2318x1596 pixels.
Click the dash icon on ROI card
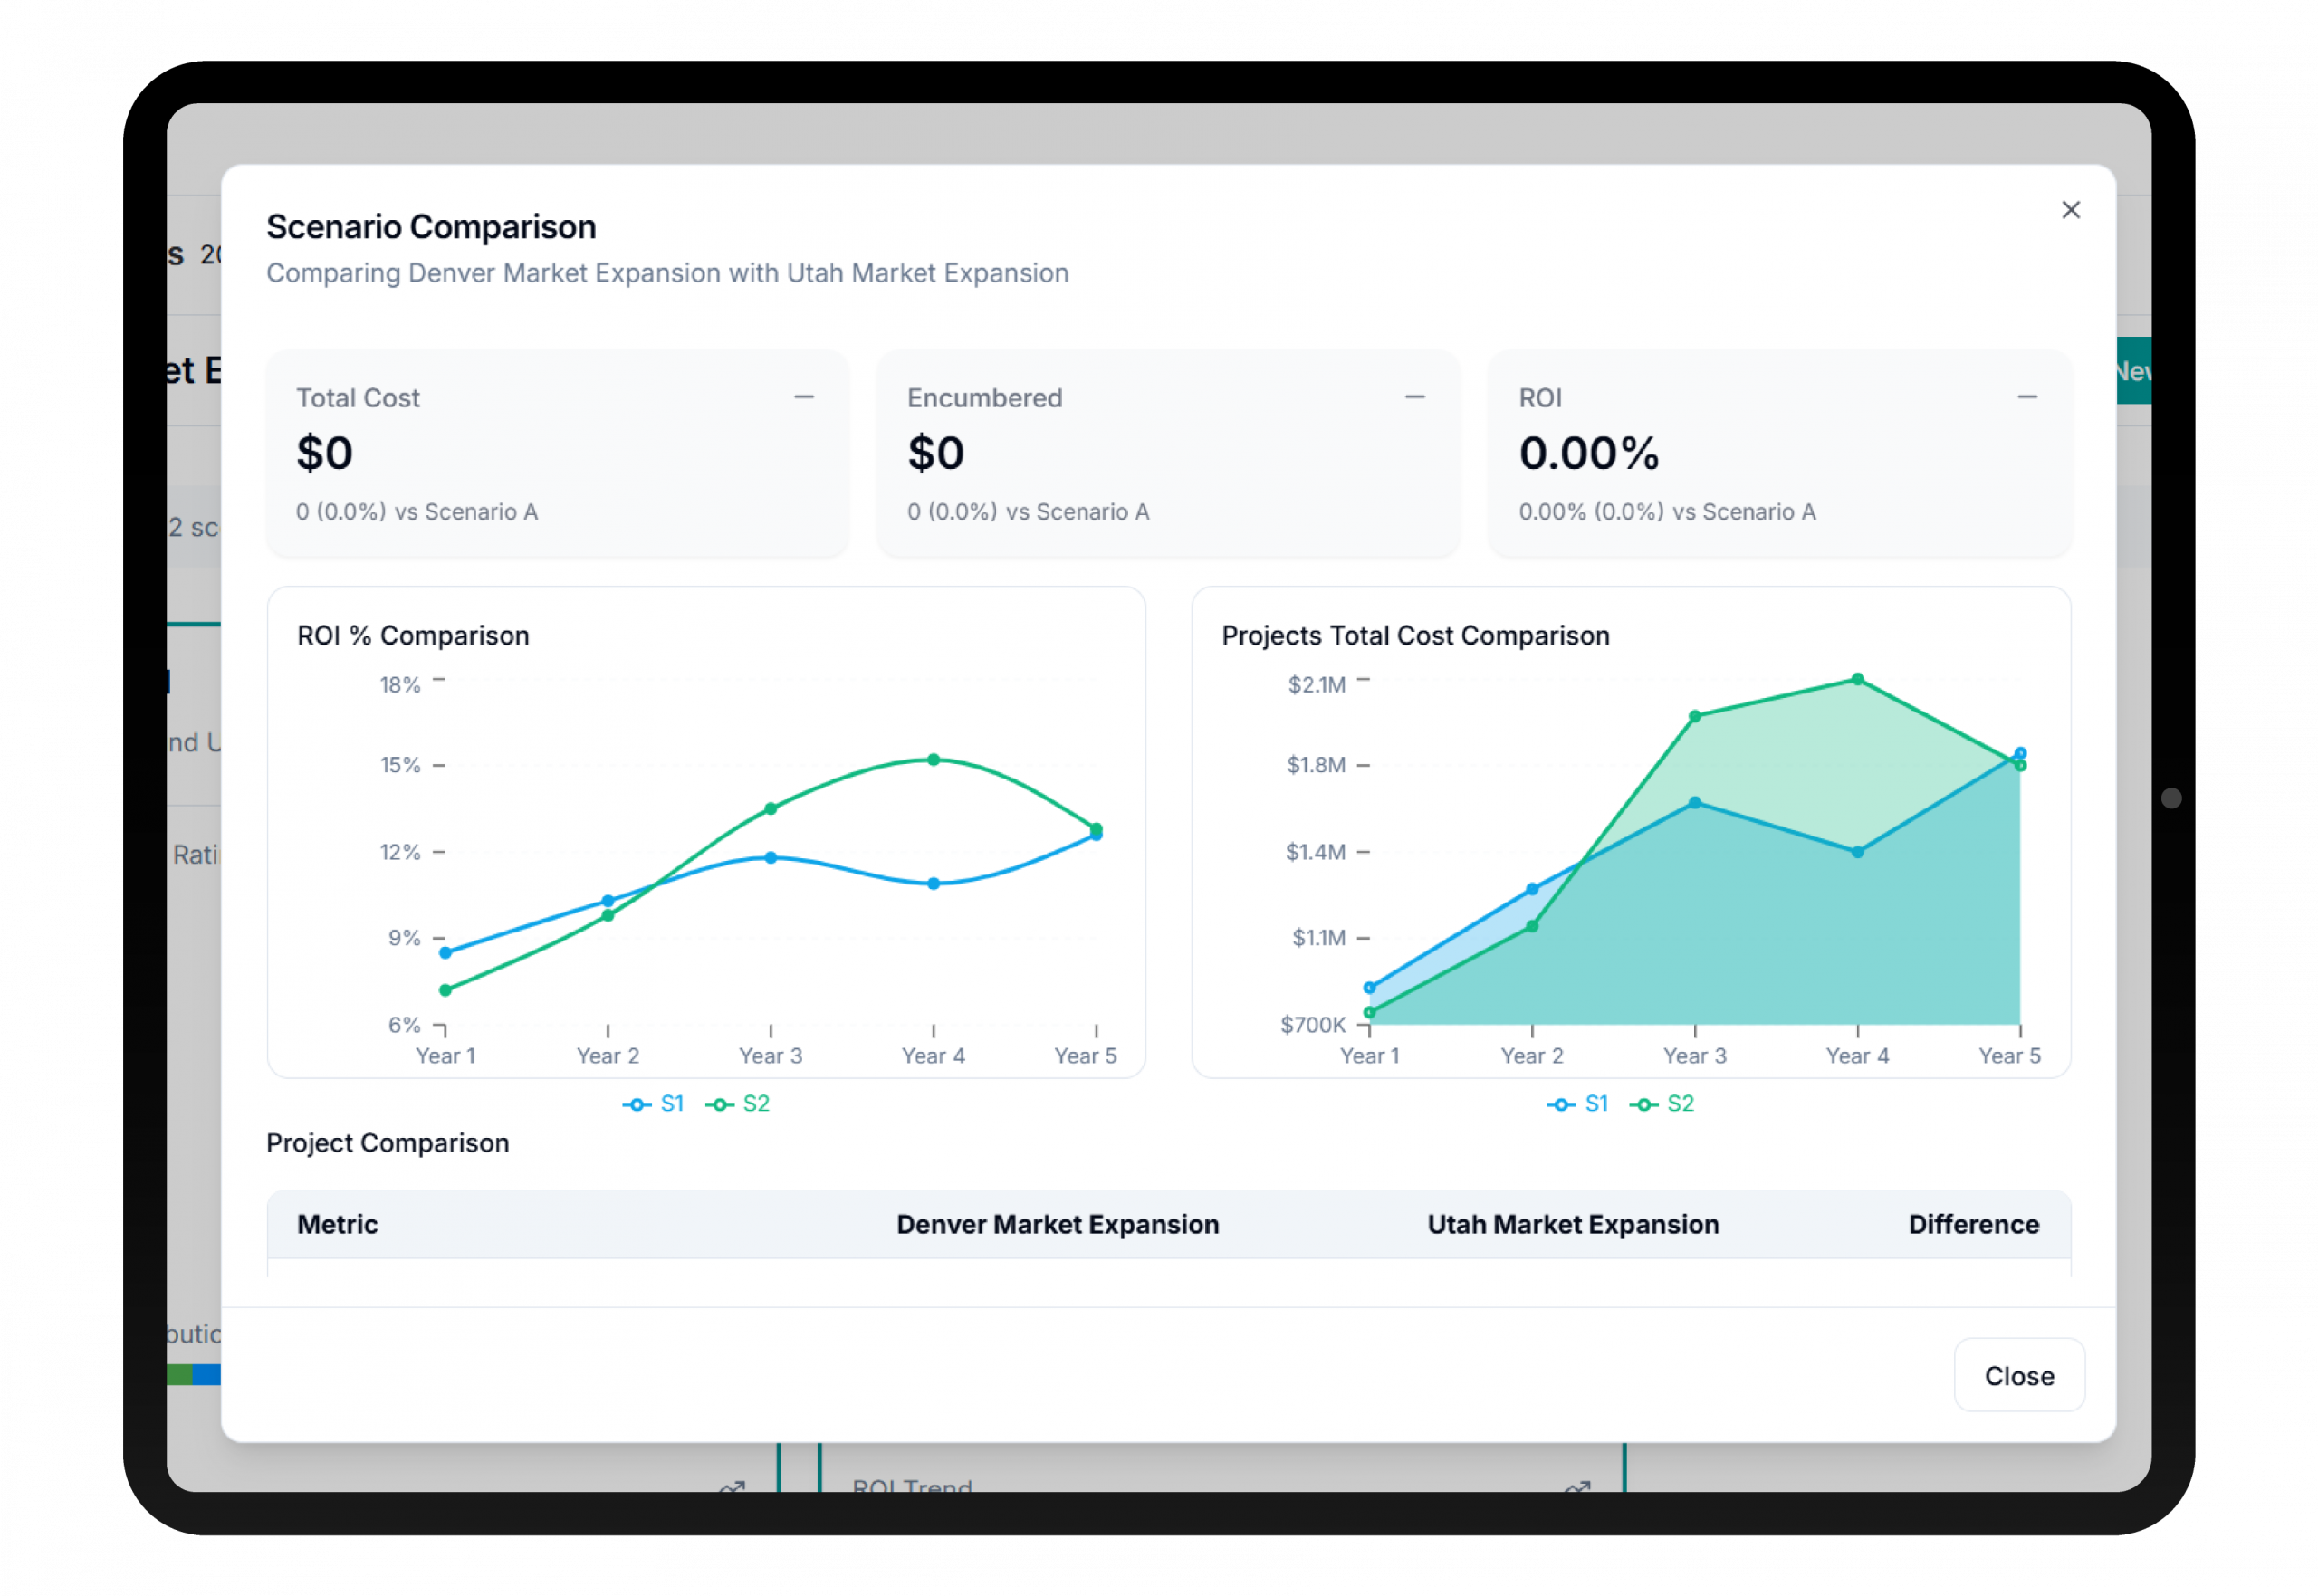point(2026,397)
